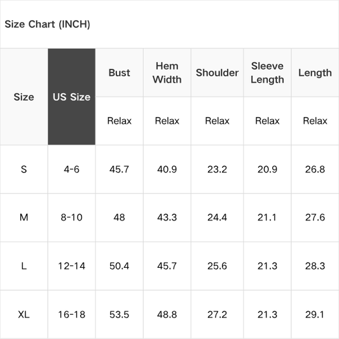The image size is (339, 339).
Task: Click the 24.4 shoulder value
Action: tap(218, 218)
